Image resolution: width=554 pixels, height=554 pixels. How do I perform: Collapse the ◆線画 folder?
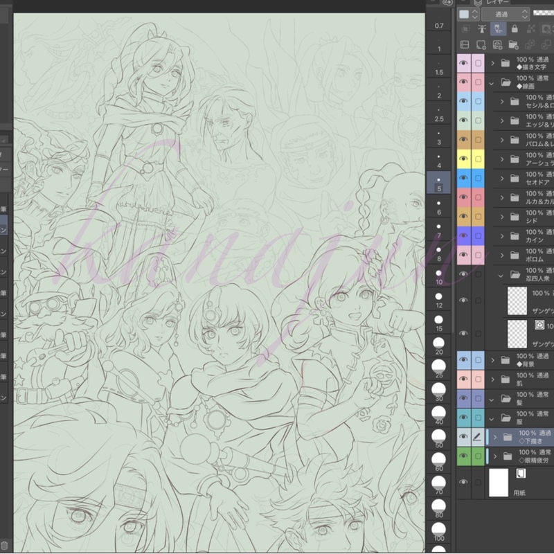[x=492, y=83]
